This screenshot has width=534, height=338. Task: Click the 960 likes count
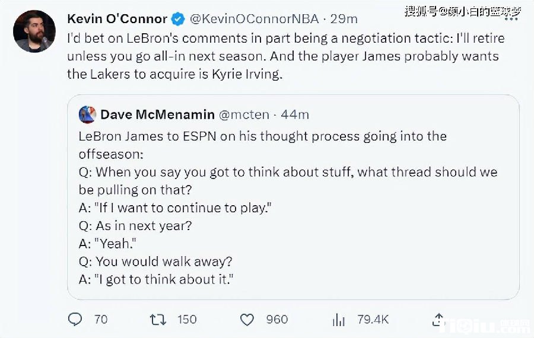(276, 319)
